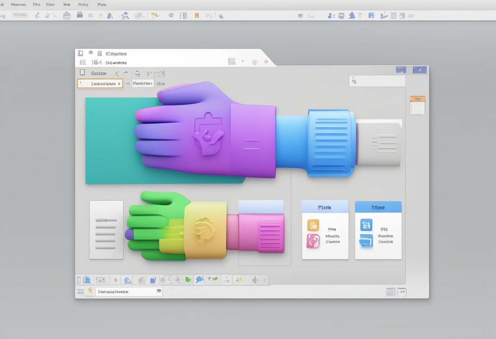Click the orange square icon in top toolbar

pyautogui.click(x=197, y=15)
